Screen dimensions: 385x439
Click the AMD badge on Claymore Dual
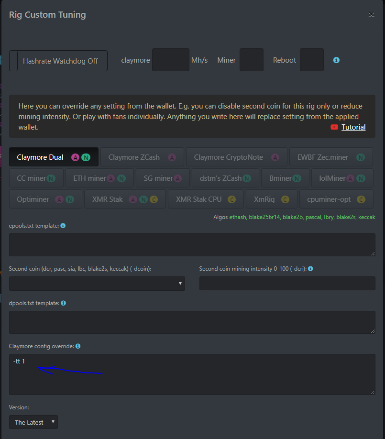tap(75, 157)
